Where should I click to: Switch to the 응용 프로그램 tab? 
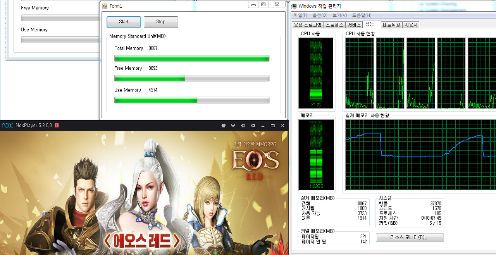click(x=308, y=25)
